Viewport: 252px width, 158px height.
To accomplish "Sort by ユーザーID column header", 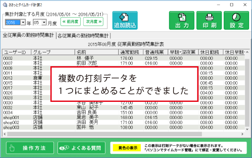I will pyautogui.click(x=17, y=52).
